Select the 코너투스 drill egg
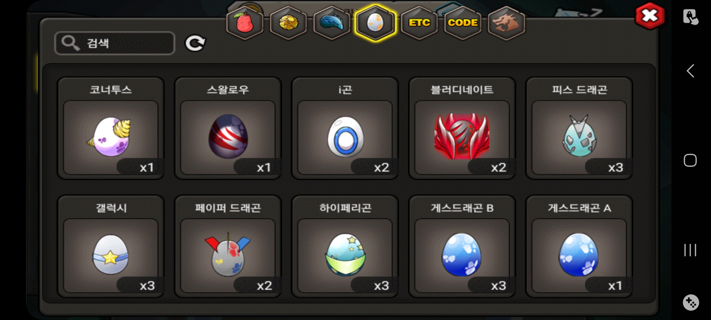This screenshot has width=711, height=320. [111, 128]
